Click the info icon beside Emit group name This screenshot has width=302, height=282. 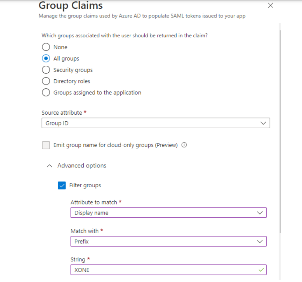[184, 145]
